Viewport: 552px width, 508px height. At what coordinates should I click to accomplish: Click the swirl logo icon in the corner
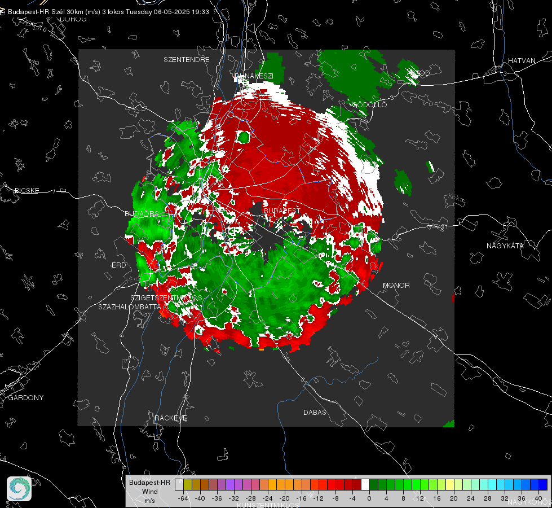point(19,489)
